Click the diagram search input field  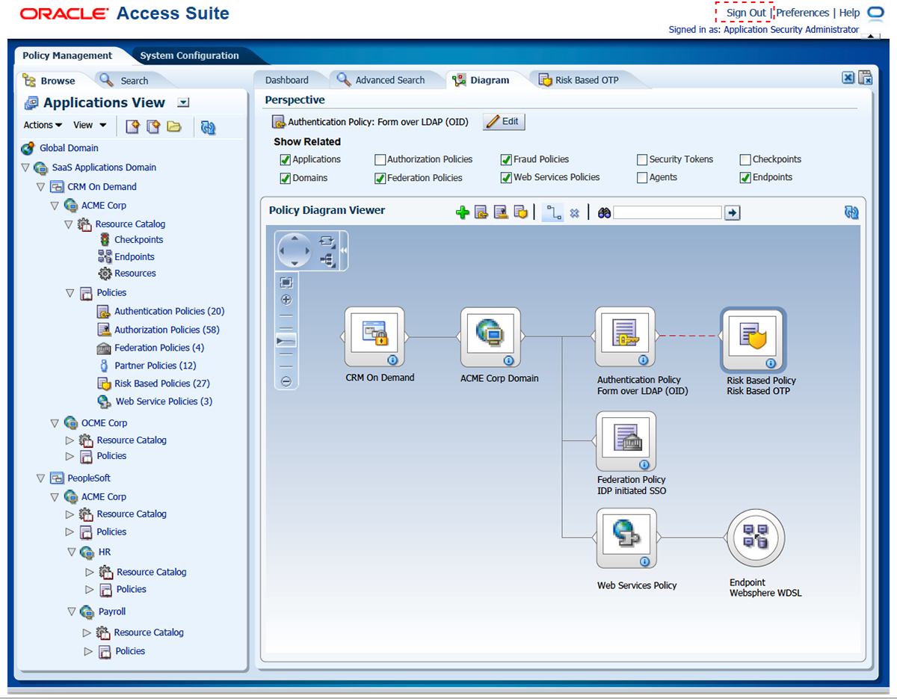click(668, 213)
